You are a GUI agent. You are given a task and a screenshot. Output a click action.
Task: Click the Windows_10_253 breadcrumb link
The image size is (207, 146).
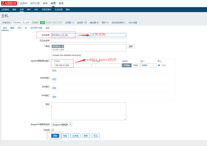(21, 23)
